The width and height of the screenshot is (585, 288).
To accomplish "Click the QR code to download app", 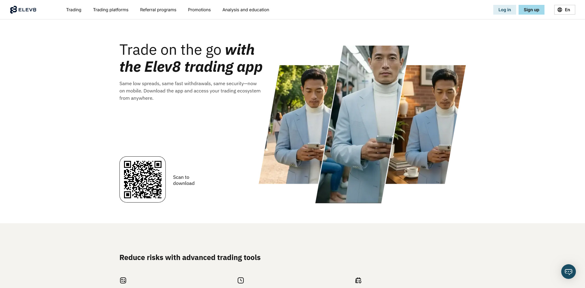I will [x=143, y=179].
